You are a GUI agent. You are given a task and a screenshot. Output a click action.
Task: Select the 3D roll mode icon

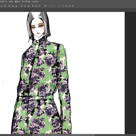click(x=63, y=6)
